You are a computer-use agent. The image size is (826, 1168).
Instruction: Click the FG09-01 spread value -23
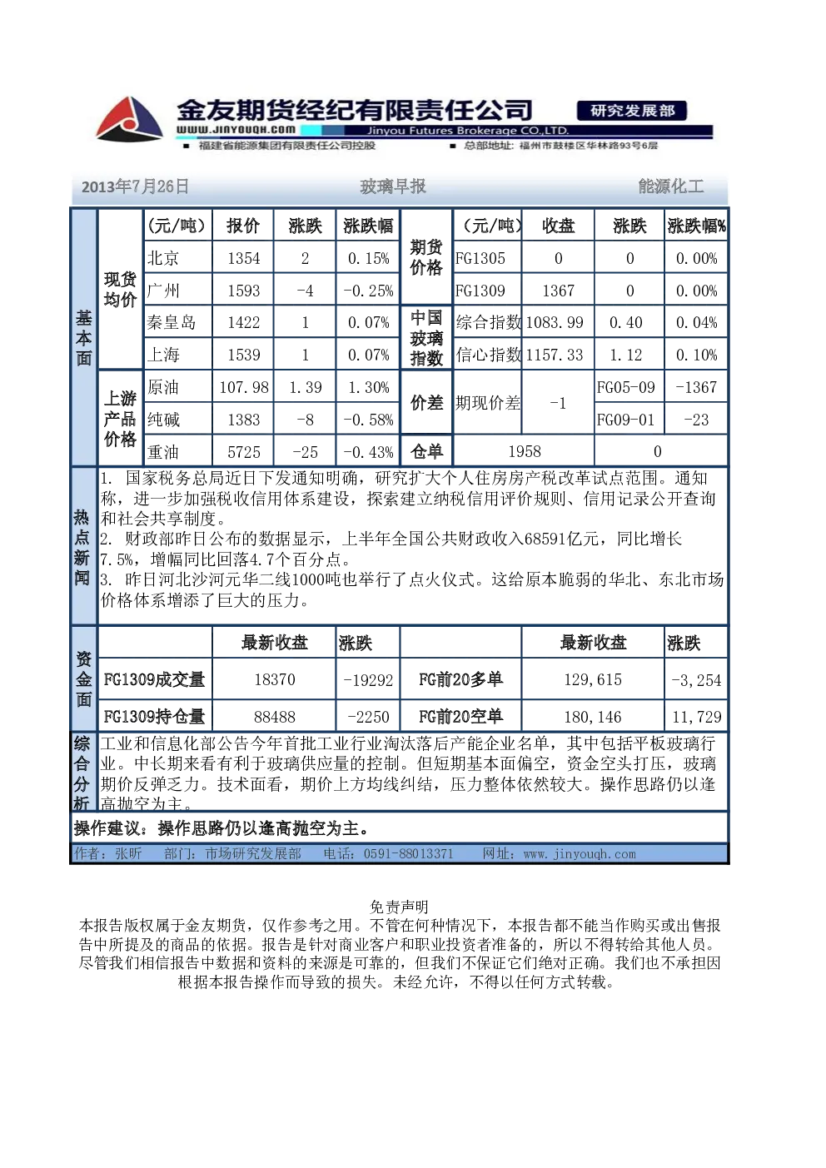(696, 420)
